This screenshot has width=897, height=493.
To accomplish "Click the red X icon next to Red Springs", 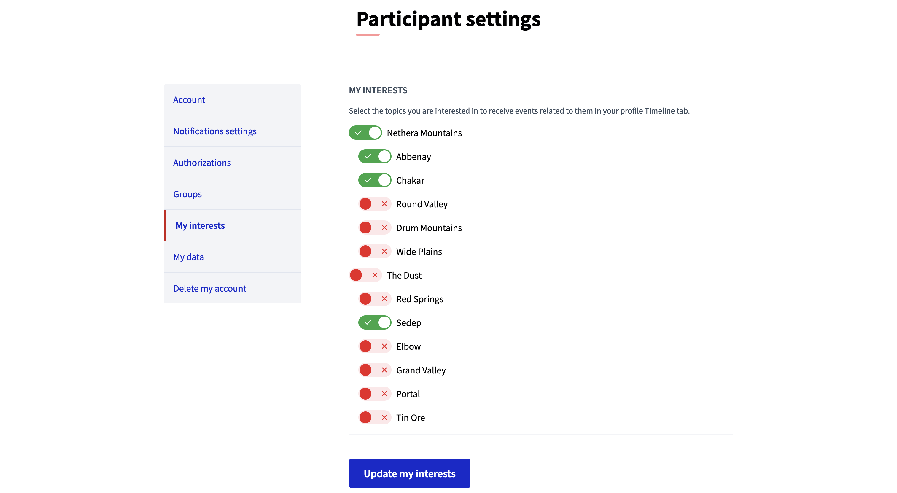I will point(384,299).
